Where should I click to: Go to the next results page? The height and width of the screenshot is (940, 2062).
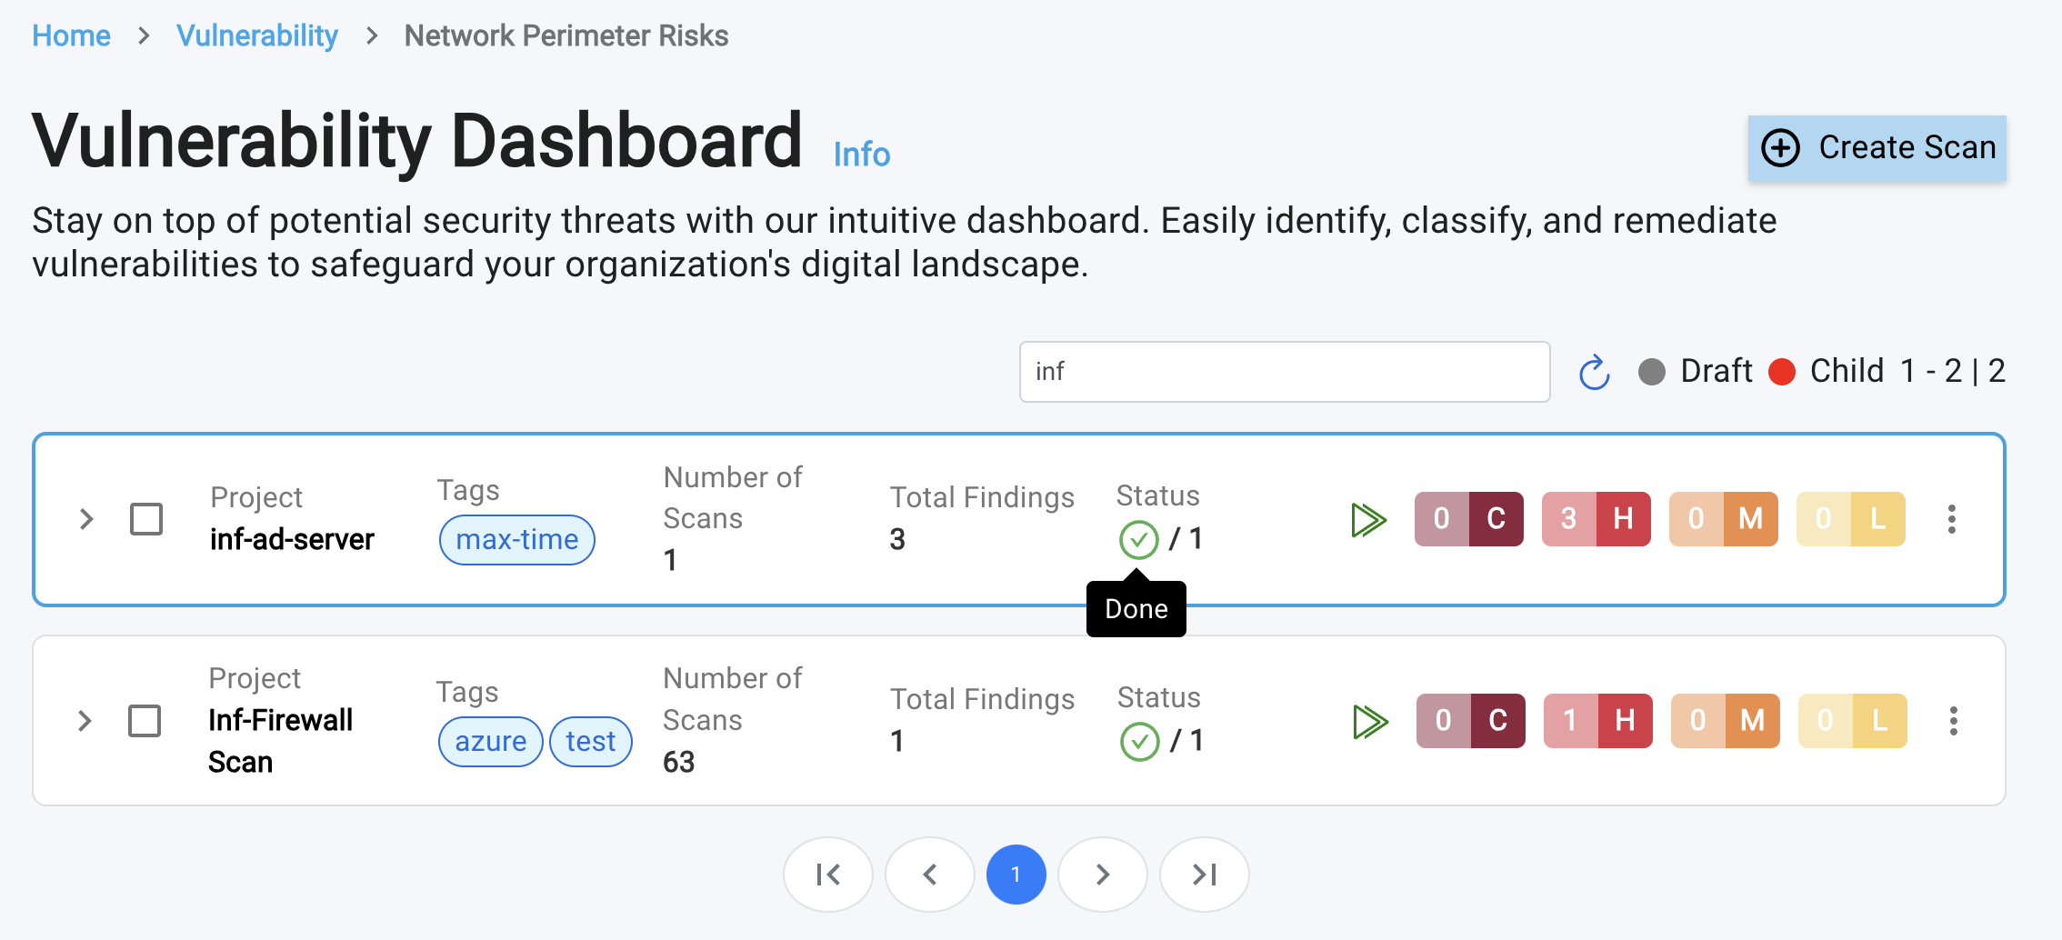pos(1102,875)
